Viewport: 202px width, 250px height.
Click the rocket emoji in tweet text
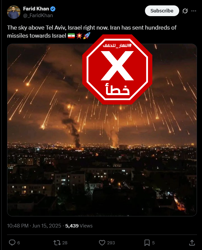point(87,36)
